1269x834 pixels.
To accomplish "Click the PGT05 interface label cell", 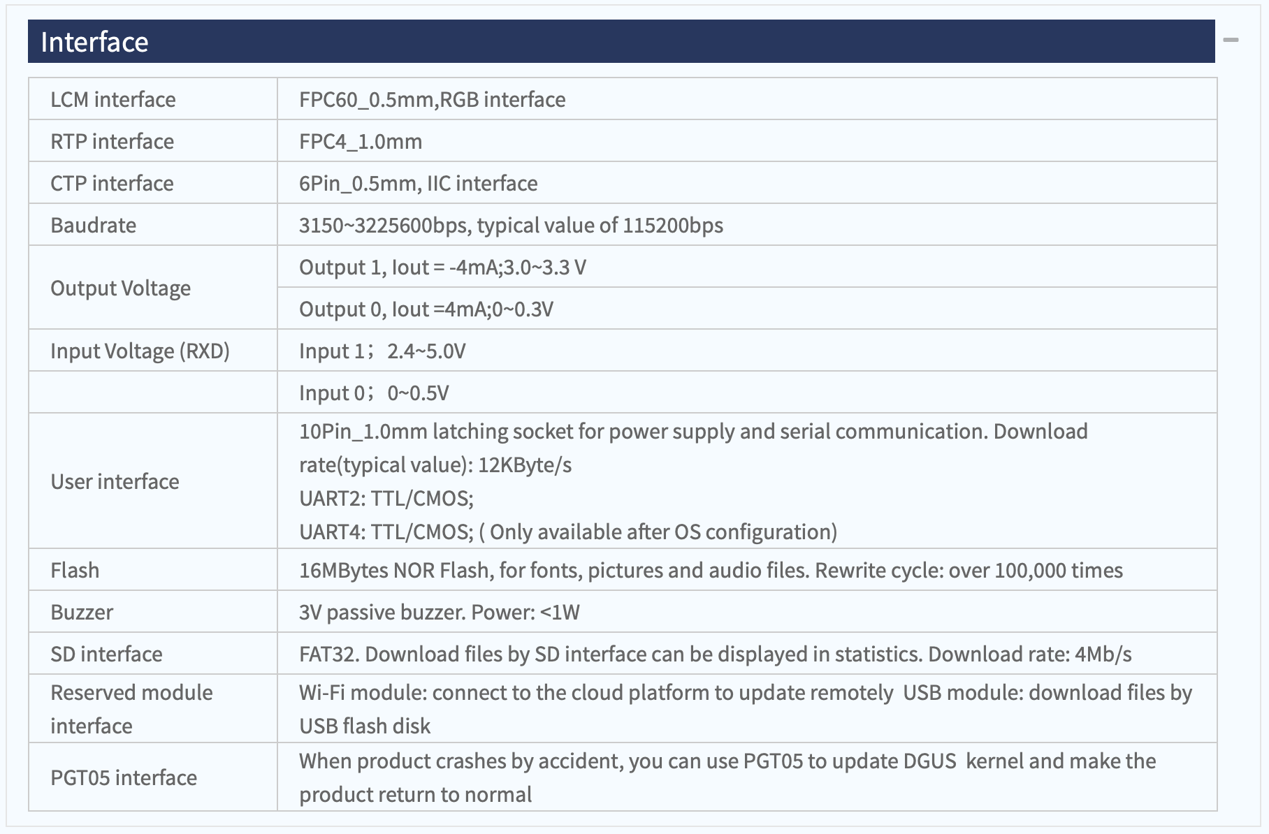I will click(x=153, y=777).
